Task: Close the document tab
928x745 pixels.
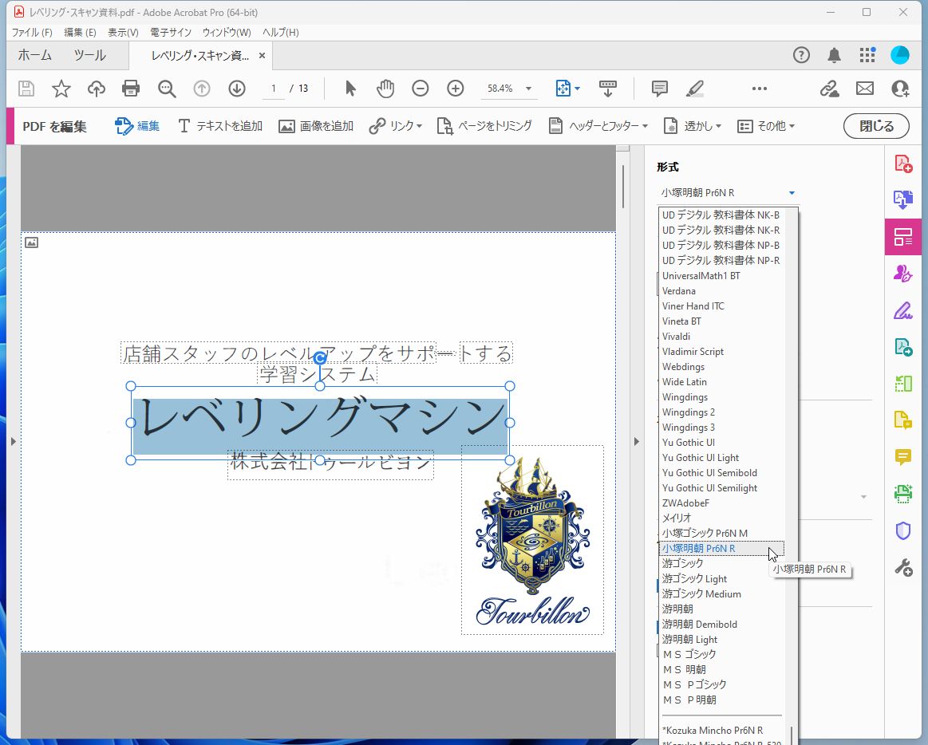Action: 262,56
